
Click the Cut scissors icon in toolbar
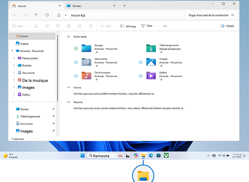tap(36, 26)
